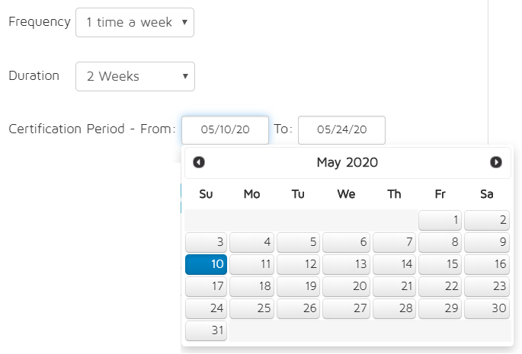Select Thursday May 21
The height and width of the screenshot is (354, 522).
click(x=394, y=287)
